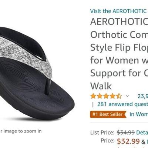Click the #1 Best Seller badge
This screenshot has height=148, width=148.
point(108,114)
